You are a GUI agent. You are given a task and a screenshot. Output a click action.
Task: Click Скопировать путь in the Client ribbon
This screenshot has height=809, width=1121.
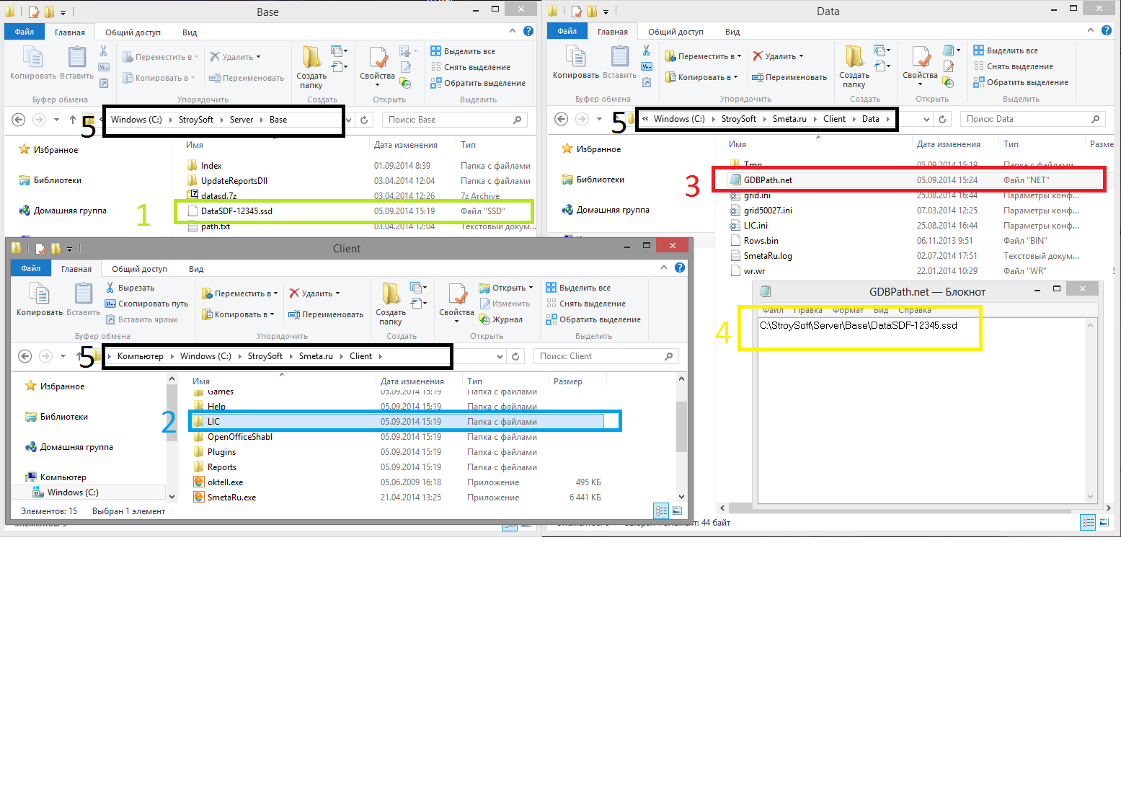pyautogui.click(x=153, y=304)
